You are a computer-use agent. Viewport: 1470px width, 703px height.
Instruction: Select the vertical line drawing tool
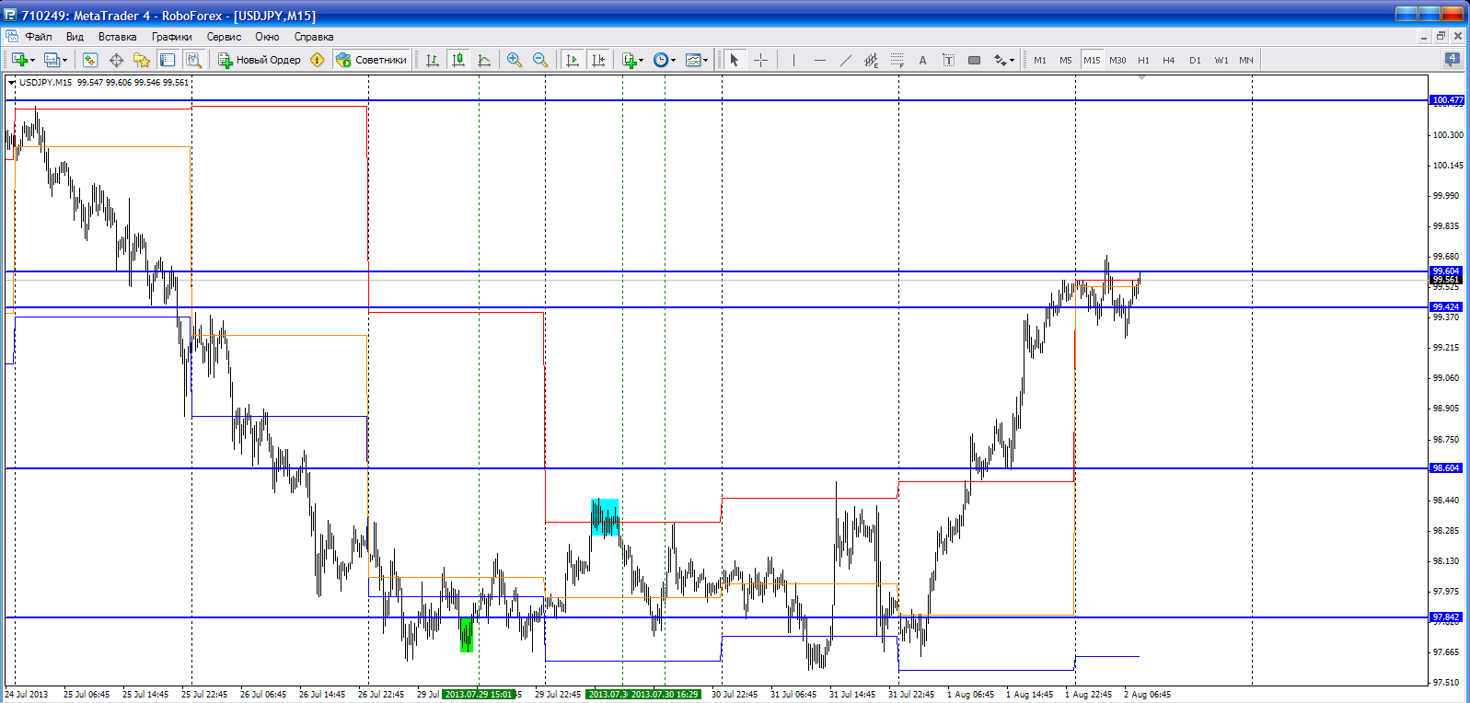coord(793,60)
